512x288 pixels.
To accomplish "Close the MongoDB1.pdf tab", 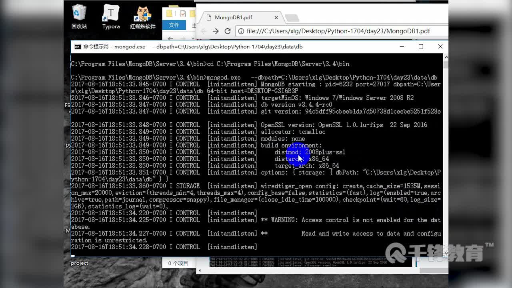I will coord(276,17).
